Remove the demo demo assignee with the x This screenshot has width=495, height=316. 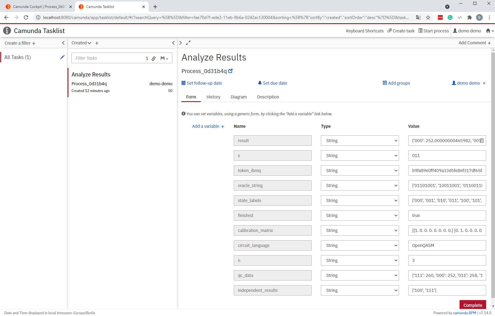[x=484, y=83]
